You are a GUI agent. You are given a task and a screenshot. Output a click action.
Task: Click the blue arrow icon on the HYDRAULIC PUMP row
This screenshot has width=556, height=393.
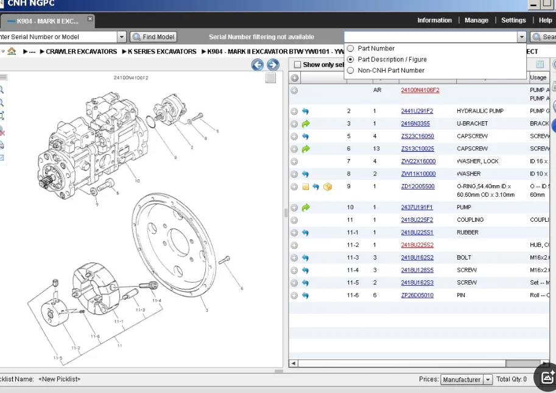click(x=306, y=112)
